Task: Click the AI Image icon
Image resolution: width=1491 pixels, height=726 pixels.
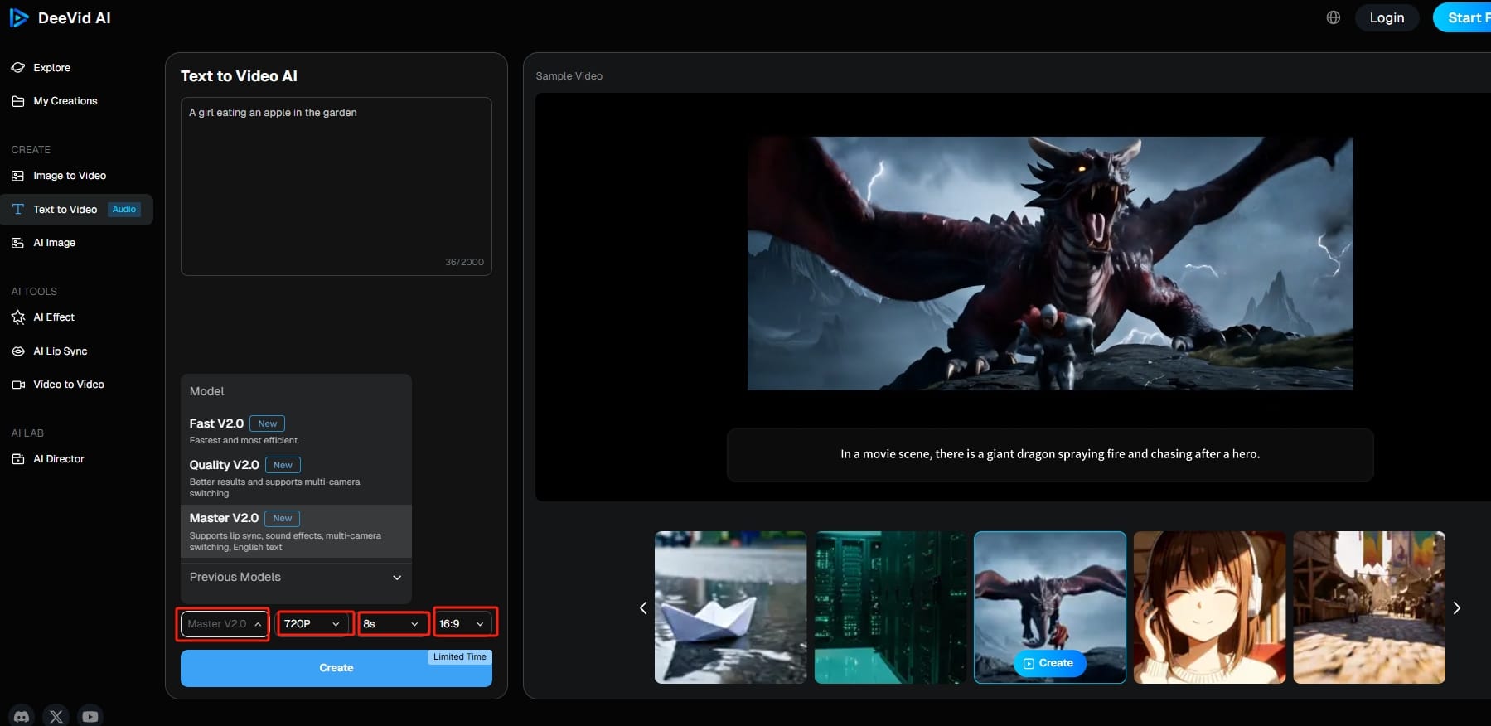Action: click(x=18, y=243)
